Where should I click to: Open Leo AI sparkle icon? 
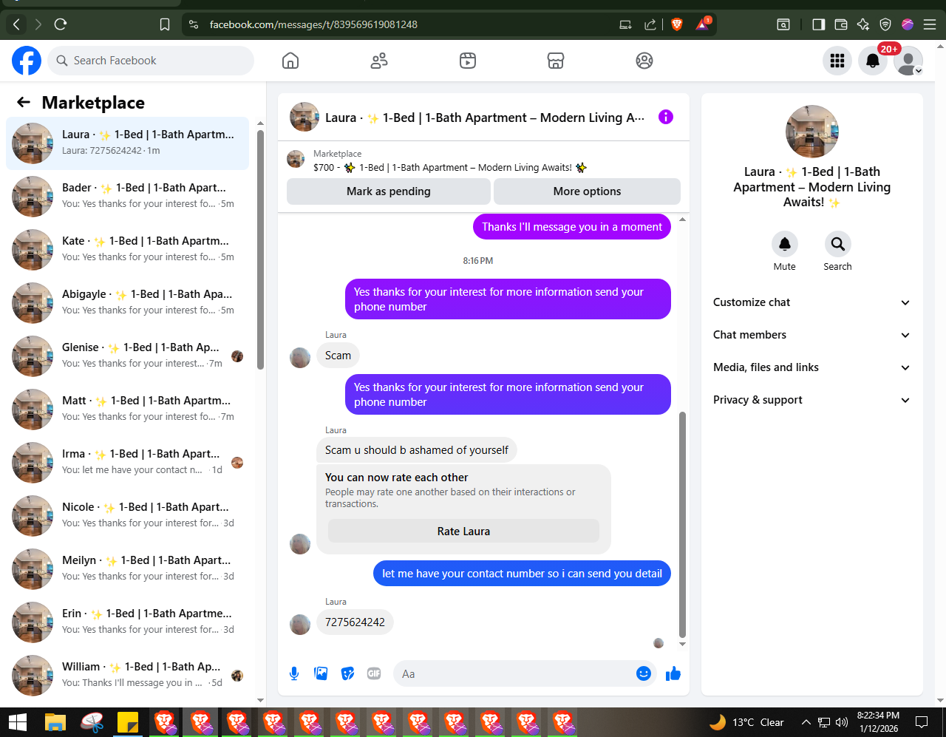click(863, 24)
